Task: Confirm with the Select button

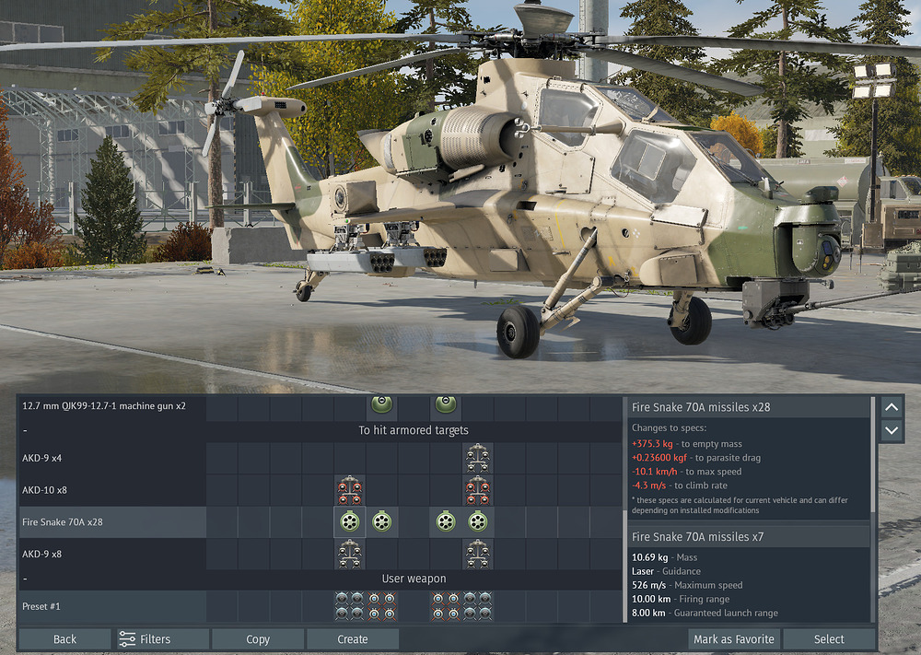Action: pos(829,639)
